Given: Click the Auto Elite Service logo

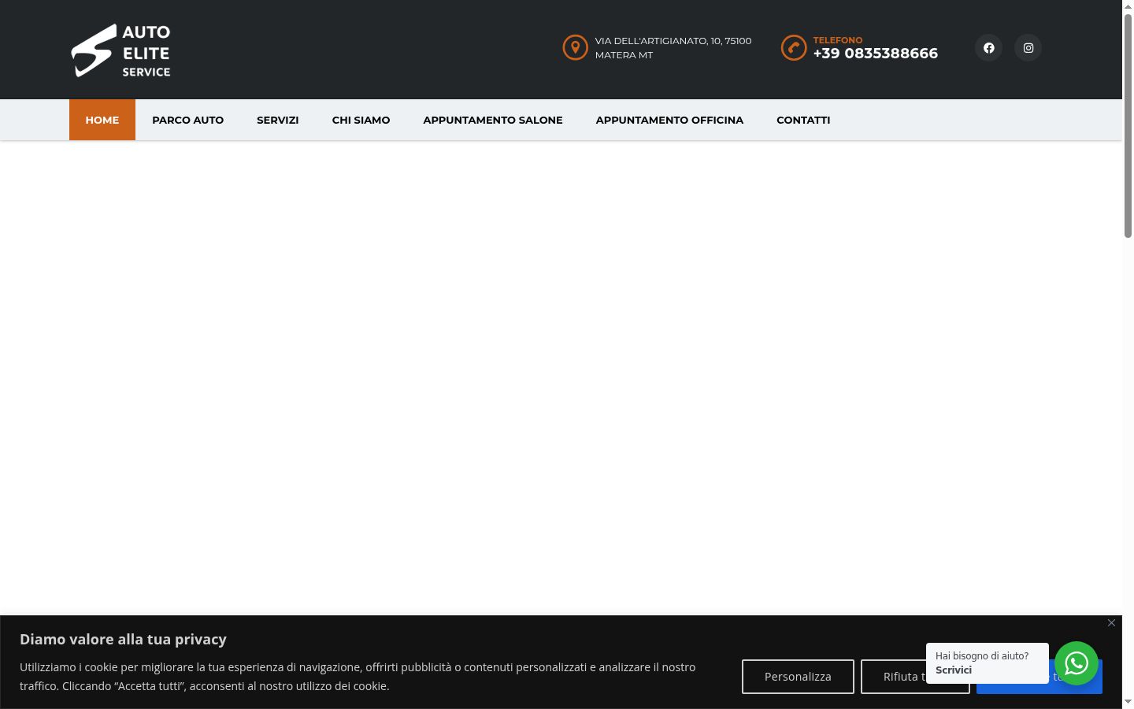Looking at the screenshot, I should click(x=120, y=50).
